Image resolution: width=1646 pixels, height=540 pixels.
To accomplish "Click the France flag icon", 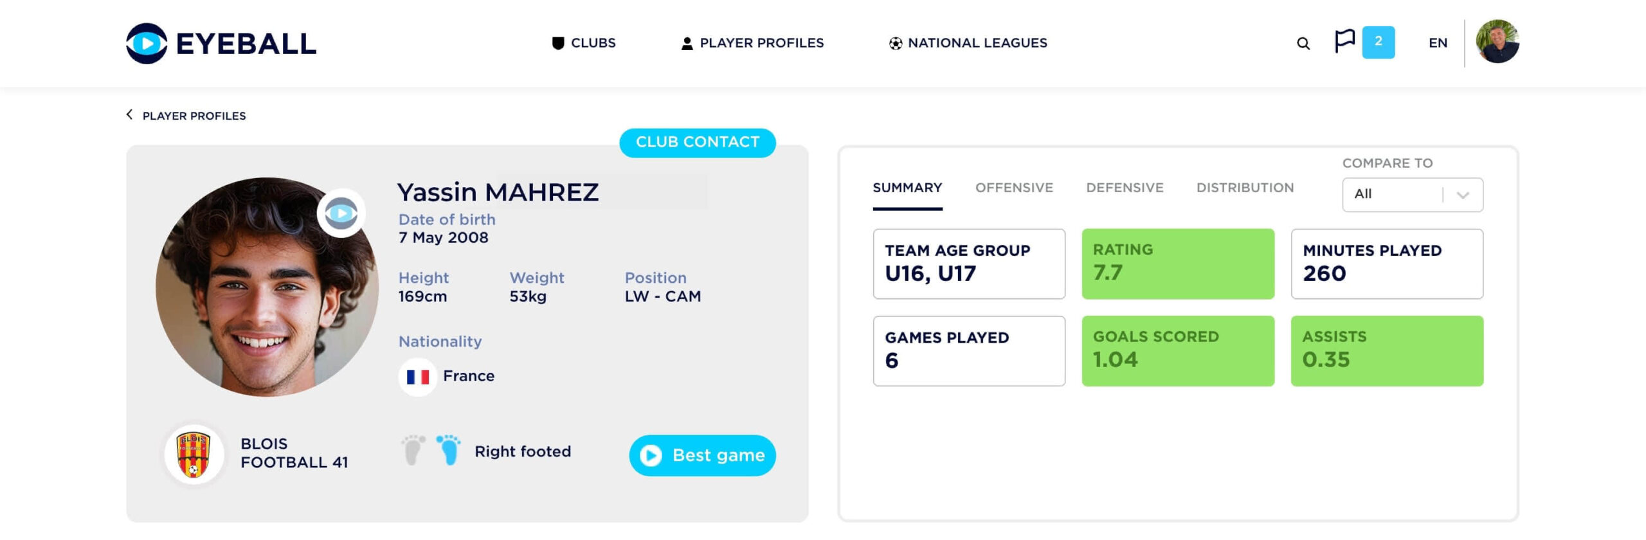I will pos(418,377).
